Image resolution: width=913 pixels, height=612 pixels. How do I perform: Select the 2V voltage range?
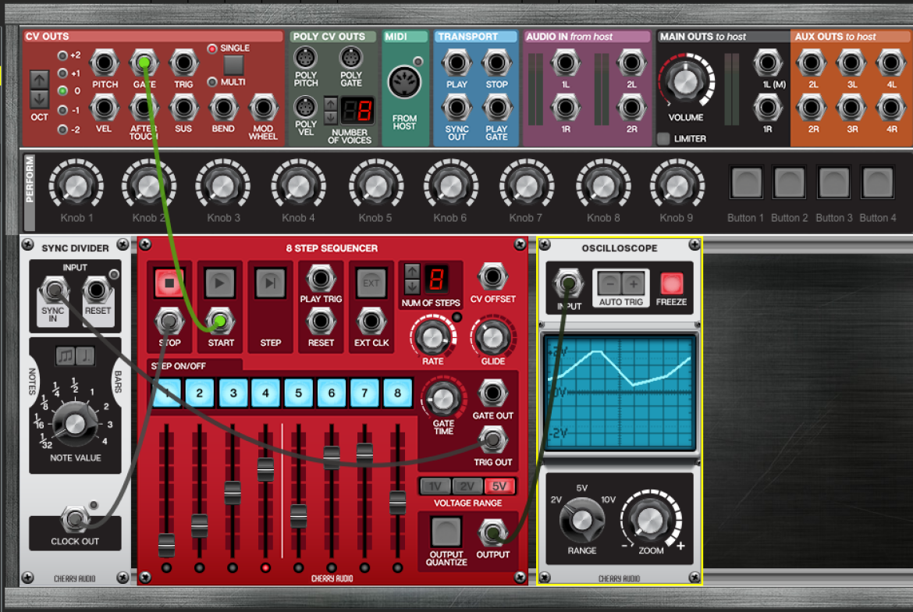coord(467,486)
